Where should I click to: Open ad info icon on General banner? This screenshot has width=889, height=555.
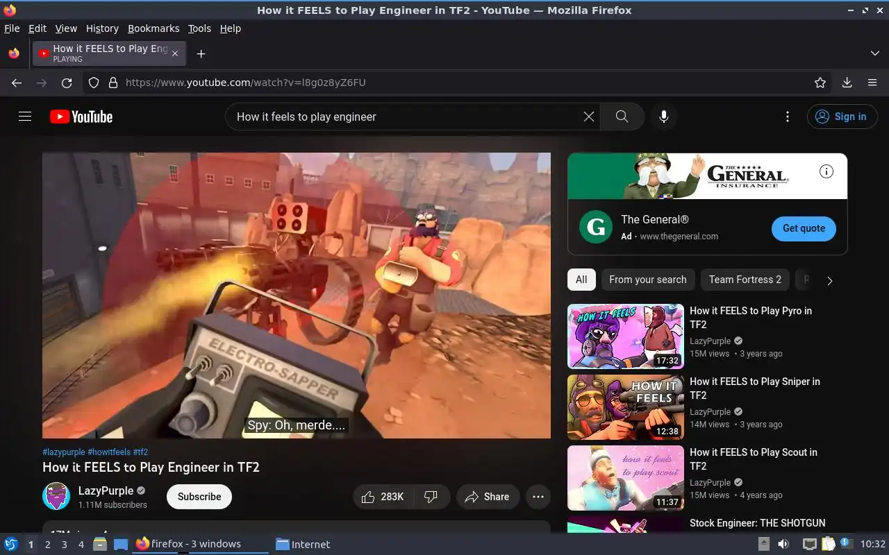pos(826,171)
